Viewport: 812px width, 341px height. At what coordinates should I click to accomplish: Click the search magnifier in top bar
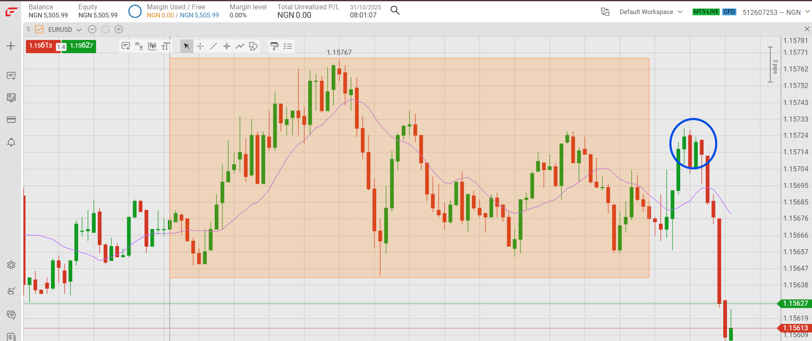pos(395,11)
